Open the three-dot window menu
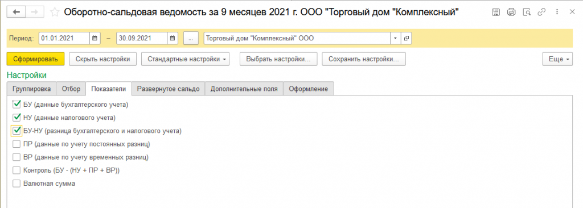Image resolution: width=583 pixels, height=208 pixels. click(x=557, y=12)
